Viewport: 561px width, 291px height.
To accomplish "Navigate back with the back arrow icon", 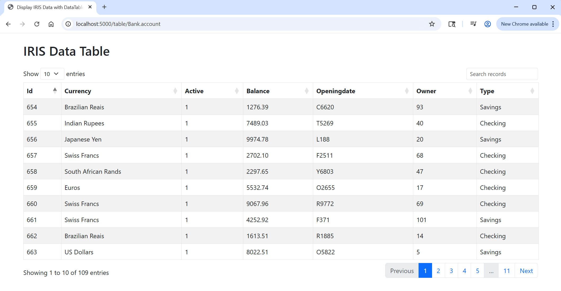I will 8,24.
